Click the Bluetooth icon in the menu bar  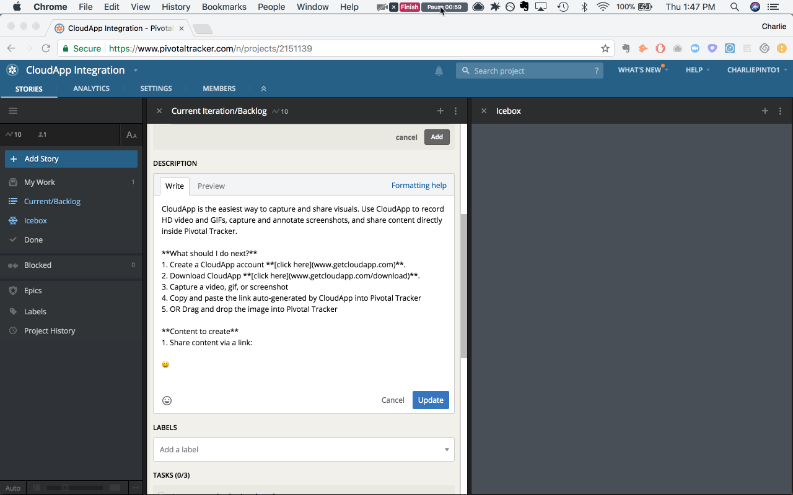[584, 7]
